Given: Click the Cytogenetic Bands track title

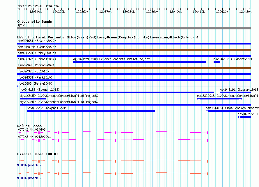Looking at the screenshot, I should 34,22.
